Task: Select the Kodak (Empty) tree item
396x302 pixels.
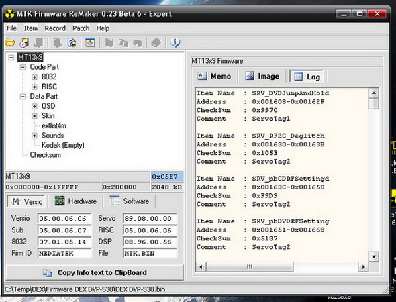Action: click(63, 145)
